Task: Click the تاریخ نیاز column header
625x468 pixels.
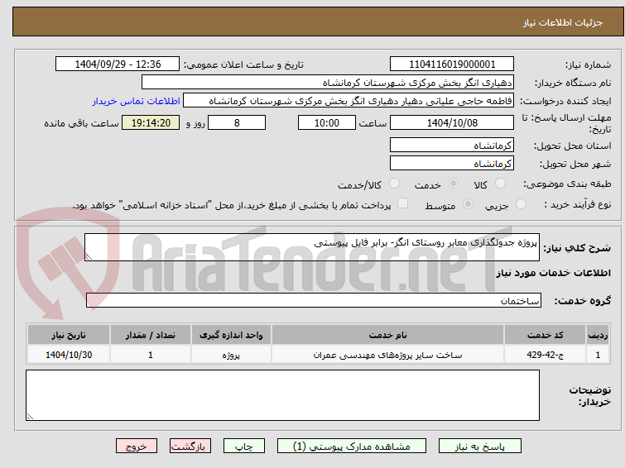Action: pos(69,335)
